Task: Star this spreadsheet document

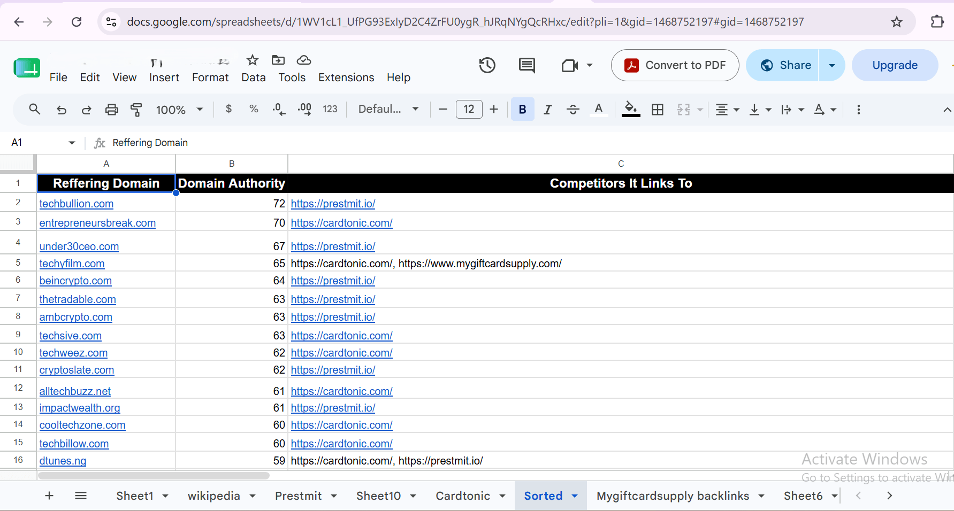Action: [253, 60]
